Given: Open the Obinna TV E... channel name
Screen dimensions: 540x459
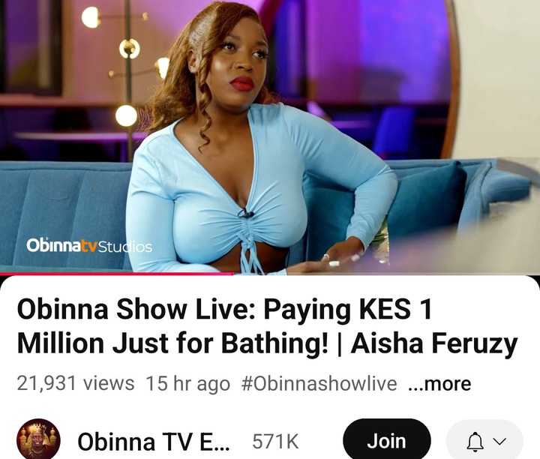Looking at the screenshot, I should pos(153,442).
